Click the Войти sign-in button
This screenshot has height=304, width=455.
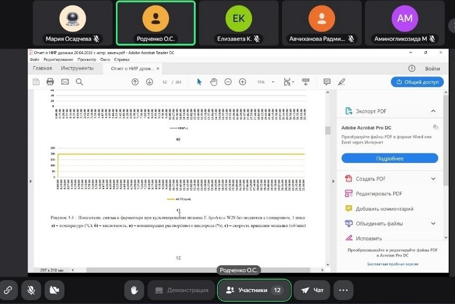pyautogui.click(x=432, y=68)
